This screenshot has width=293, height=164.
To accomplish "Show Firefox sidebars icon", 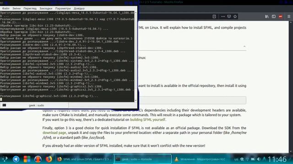I will click(x=274, y=16).
